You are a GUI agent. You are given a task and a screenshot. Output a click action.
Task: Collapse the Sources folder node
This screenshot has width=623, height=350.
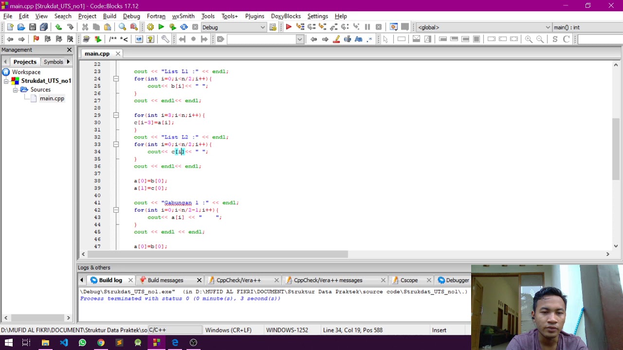[15, 89]
